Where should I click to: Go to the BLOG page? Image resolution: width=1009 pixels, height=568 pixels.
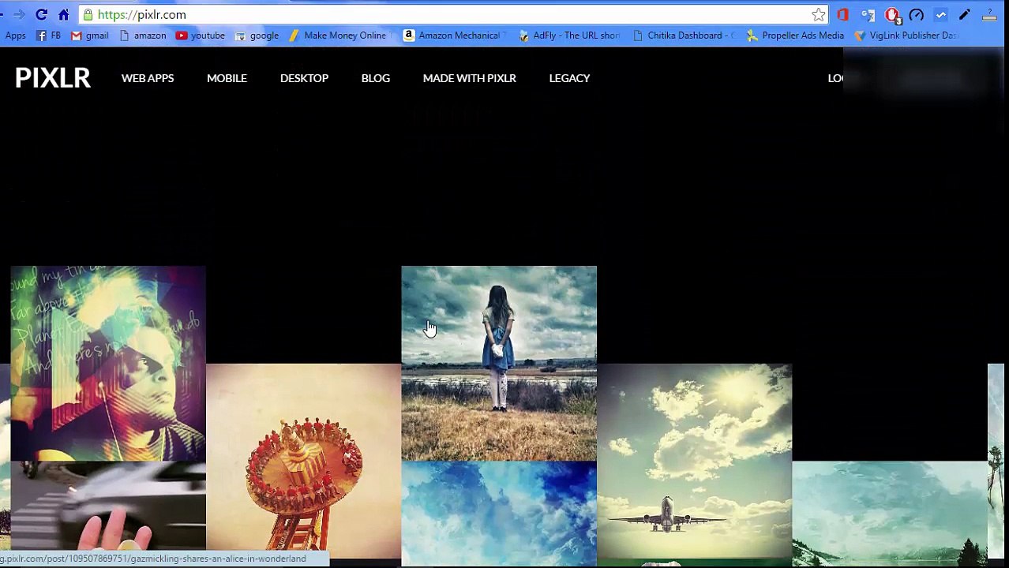coord(375,78)
